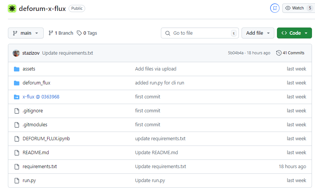Open the 41 Commits history
The height and width of the screenshot is (190, 315).
tap(290, 53)
